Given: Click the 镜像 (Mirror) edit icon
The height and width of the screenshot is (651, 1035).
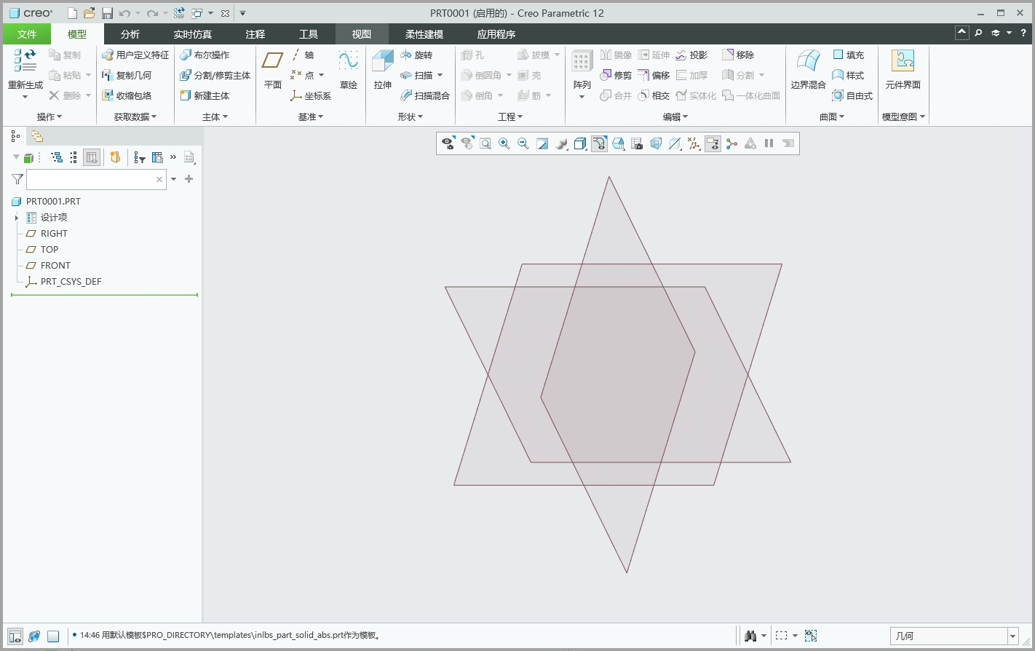Looking at the screenshot, I should coord(616,54).
